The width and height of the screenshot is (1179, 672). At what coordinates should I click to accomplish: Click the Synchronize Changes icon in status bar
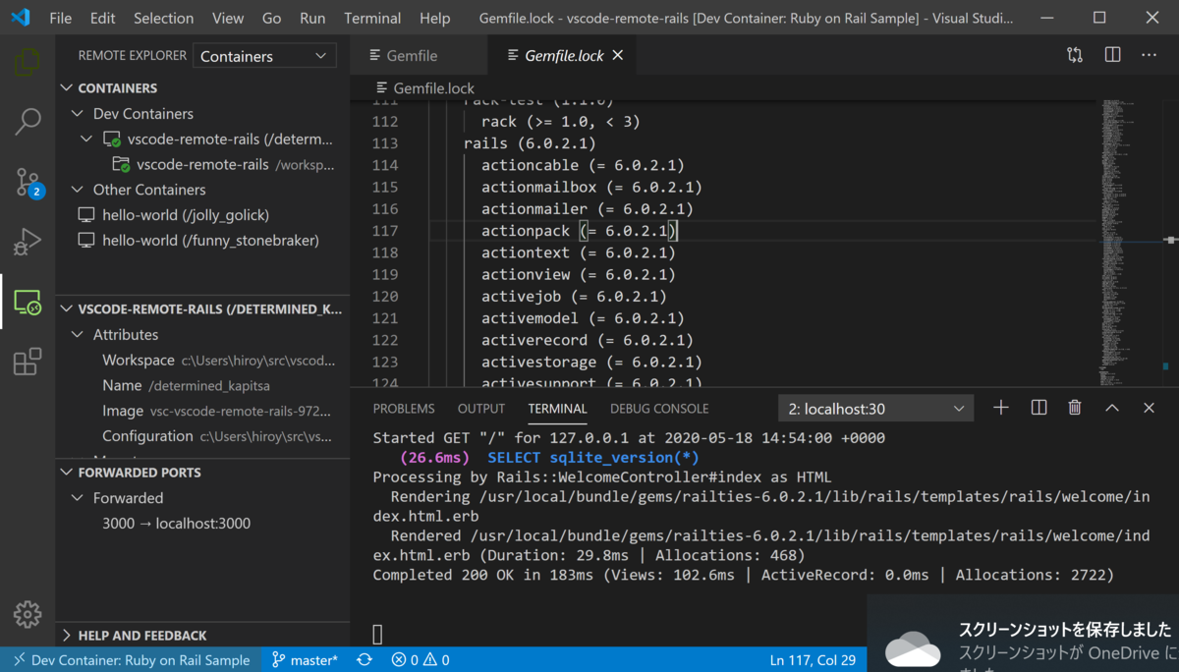click(365, 660)
